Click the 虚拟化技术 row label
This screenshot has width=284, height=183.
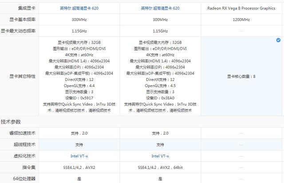coord(25,156)
